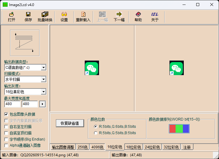Save output using the 保存 icon
219x159 pixels.
[x=28, y=17]
